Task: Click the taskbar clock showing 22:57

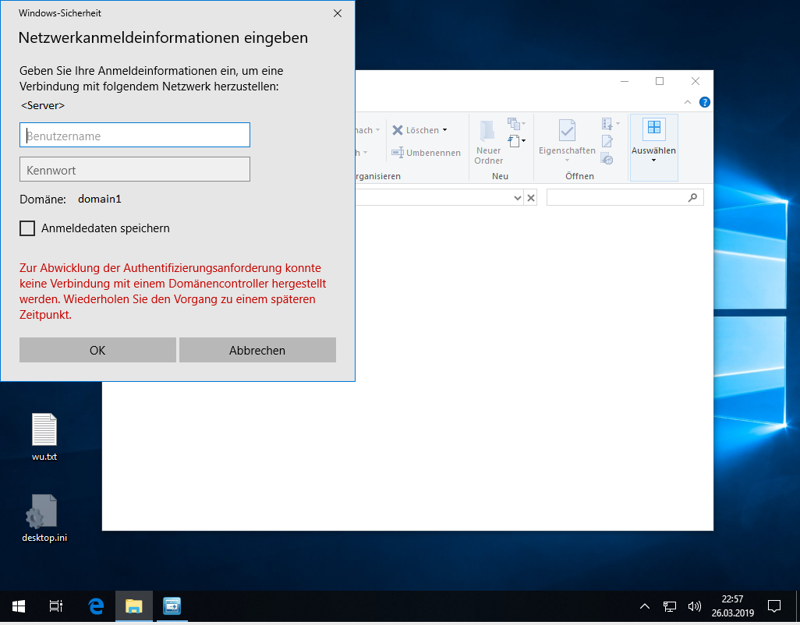Action: click(x=733, y=606)
